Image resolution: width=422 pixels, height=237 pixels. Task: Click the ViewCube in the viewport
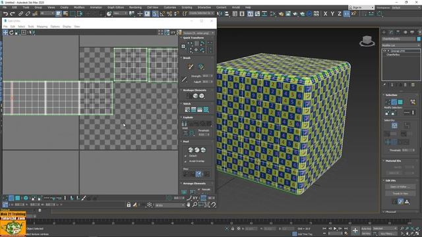(367, 41)
